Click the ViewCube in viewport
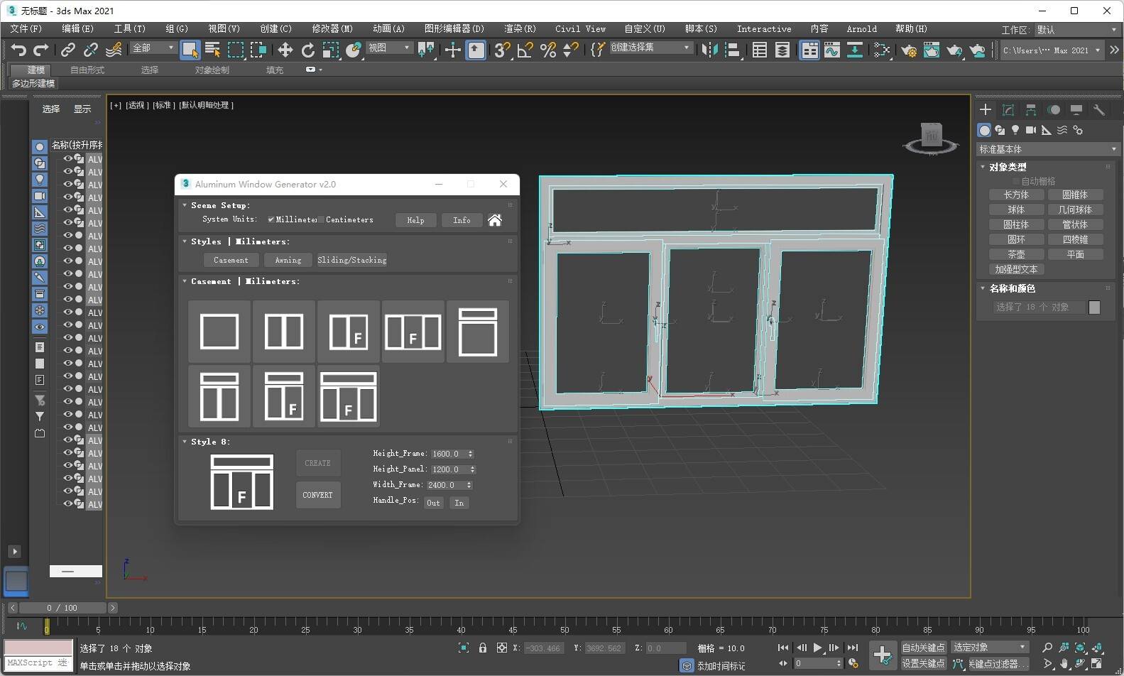Image resolution: width=1124 pixels, height=676 pixels. tap(931, 136)
